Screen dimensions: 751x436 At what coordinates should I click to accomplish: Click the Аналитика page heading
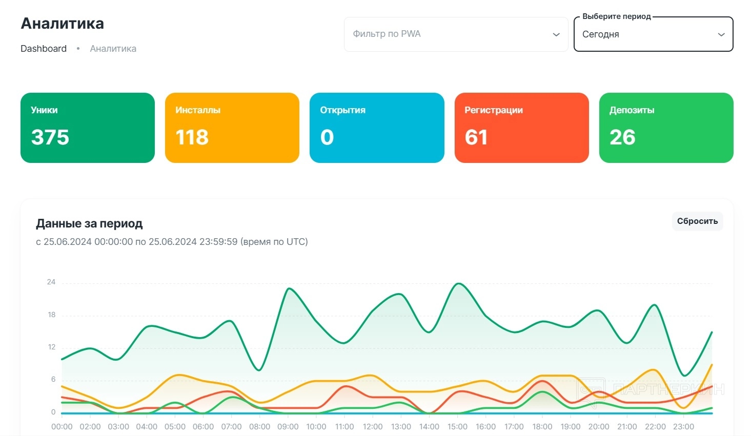(x=62, y=24)
